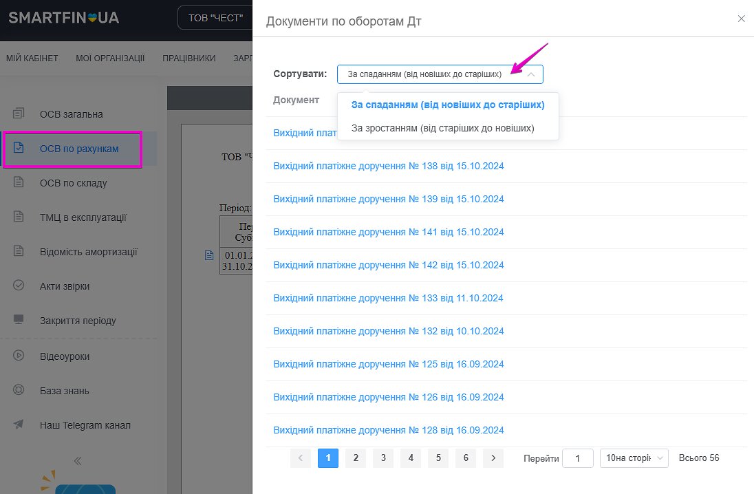Open платіжне доручення № 138 document
Screen dimensions: 754x494
click(389, 166)
